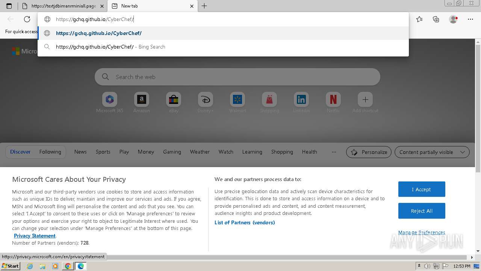Open List of Partners (vendors) link
Screen dimensions: 481x271
point(245,223)
